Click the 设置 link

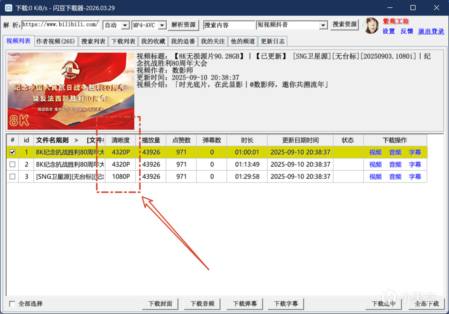pos(389,31)
